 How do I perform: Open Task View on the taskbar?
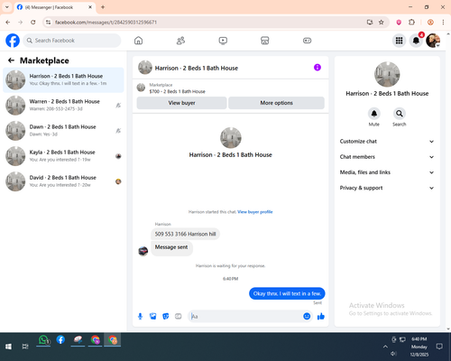25,347
